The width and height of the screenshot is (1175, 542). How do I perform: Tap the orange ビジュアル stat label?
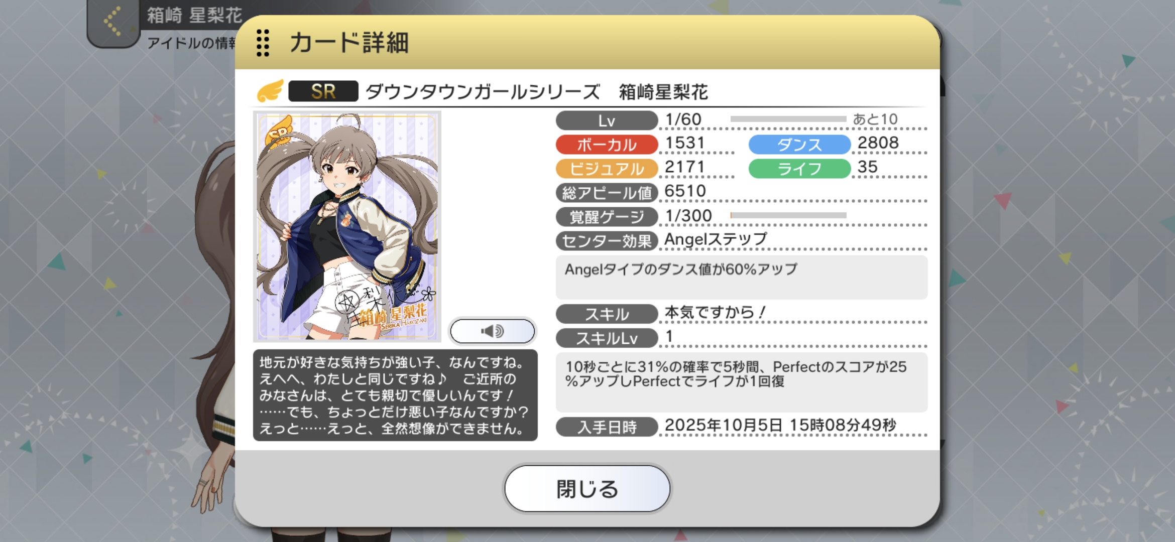pos(607,169)
